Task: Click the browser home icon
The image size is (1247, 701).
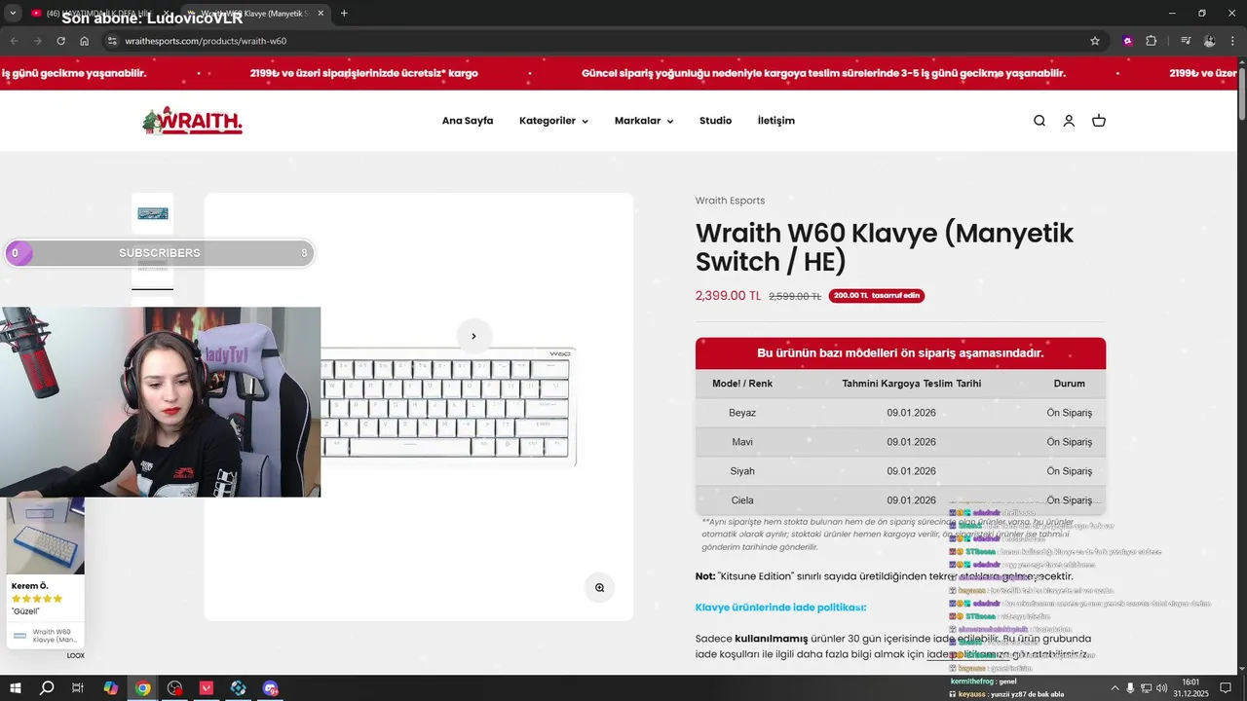Action: (85, 41)
